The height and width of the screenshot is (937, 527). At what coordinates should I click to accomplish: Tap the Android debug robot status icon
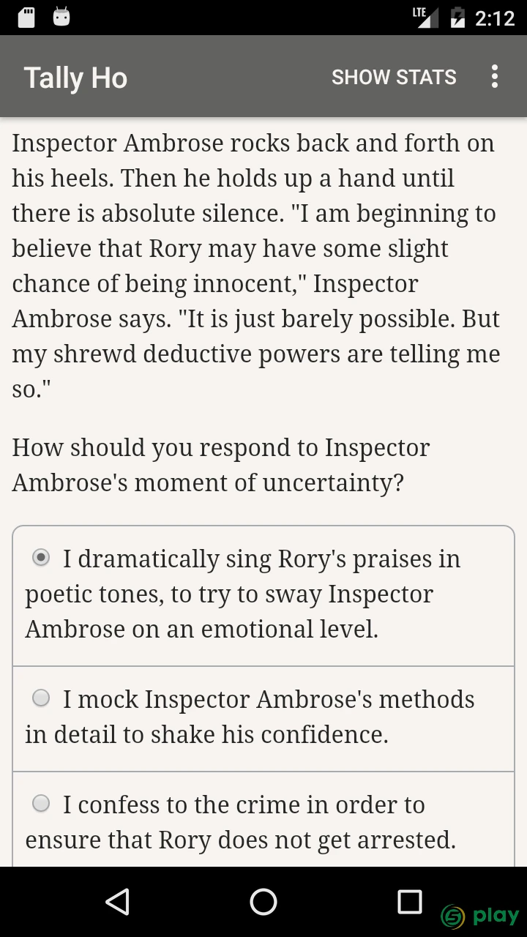(x=61, y=18)
